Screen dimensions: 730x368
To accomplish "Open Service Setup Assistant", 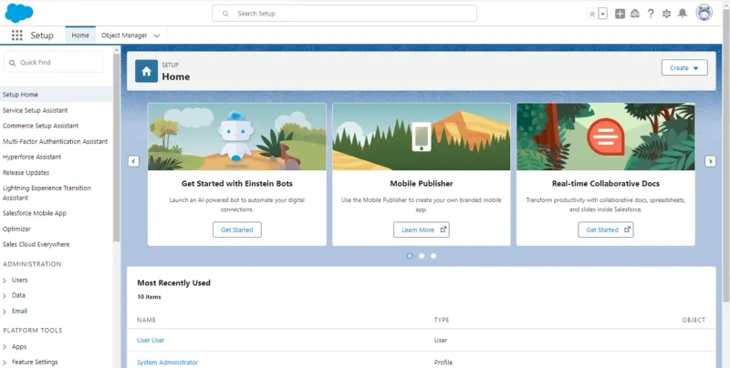I will (x=36, y=110).
